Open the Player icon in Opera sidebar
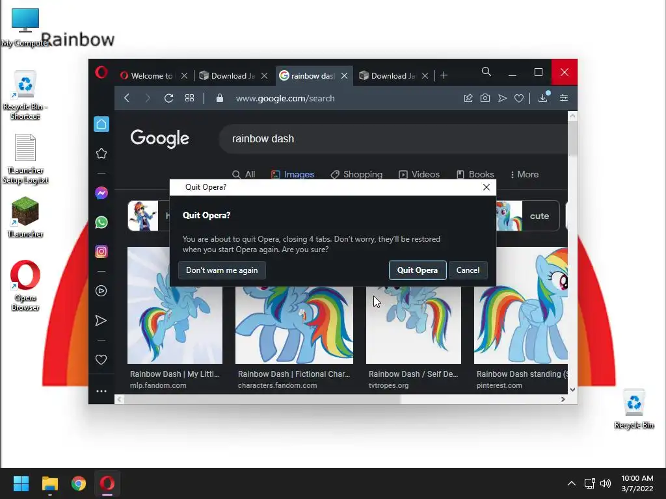The height and width of the screenshot is (499, 666). click(x=101, y=290)
